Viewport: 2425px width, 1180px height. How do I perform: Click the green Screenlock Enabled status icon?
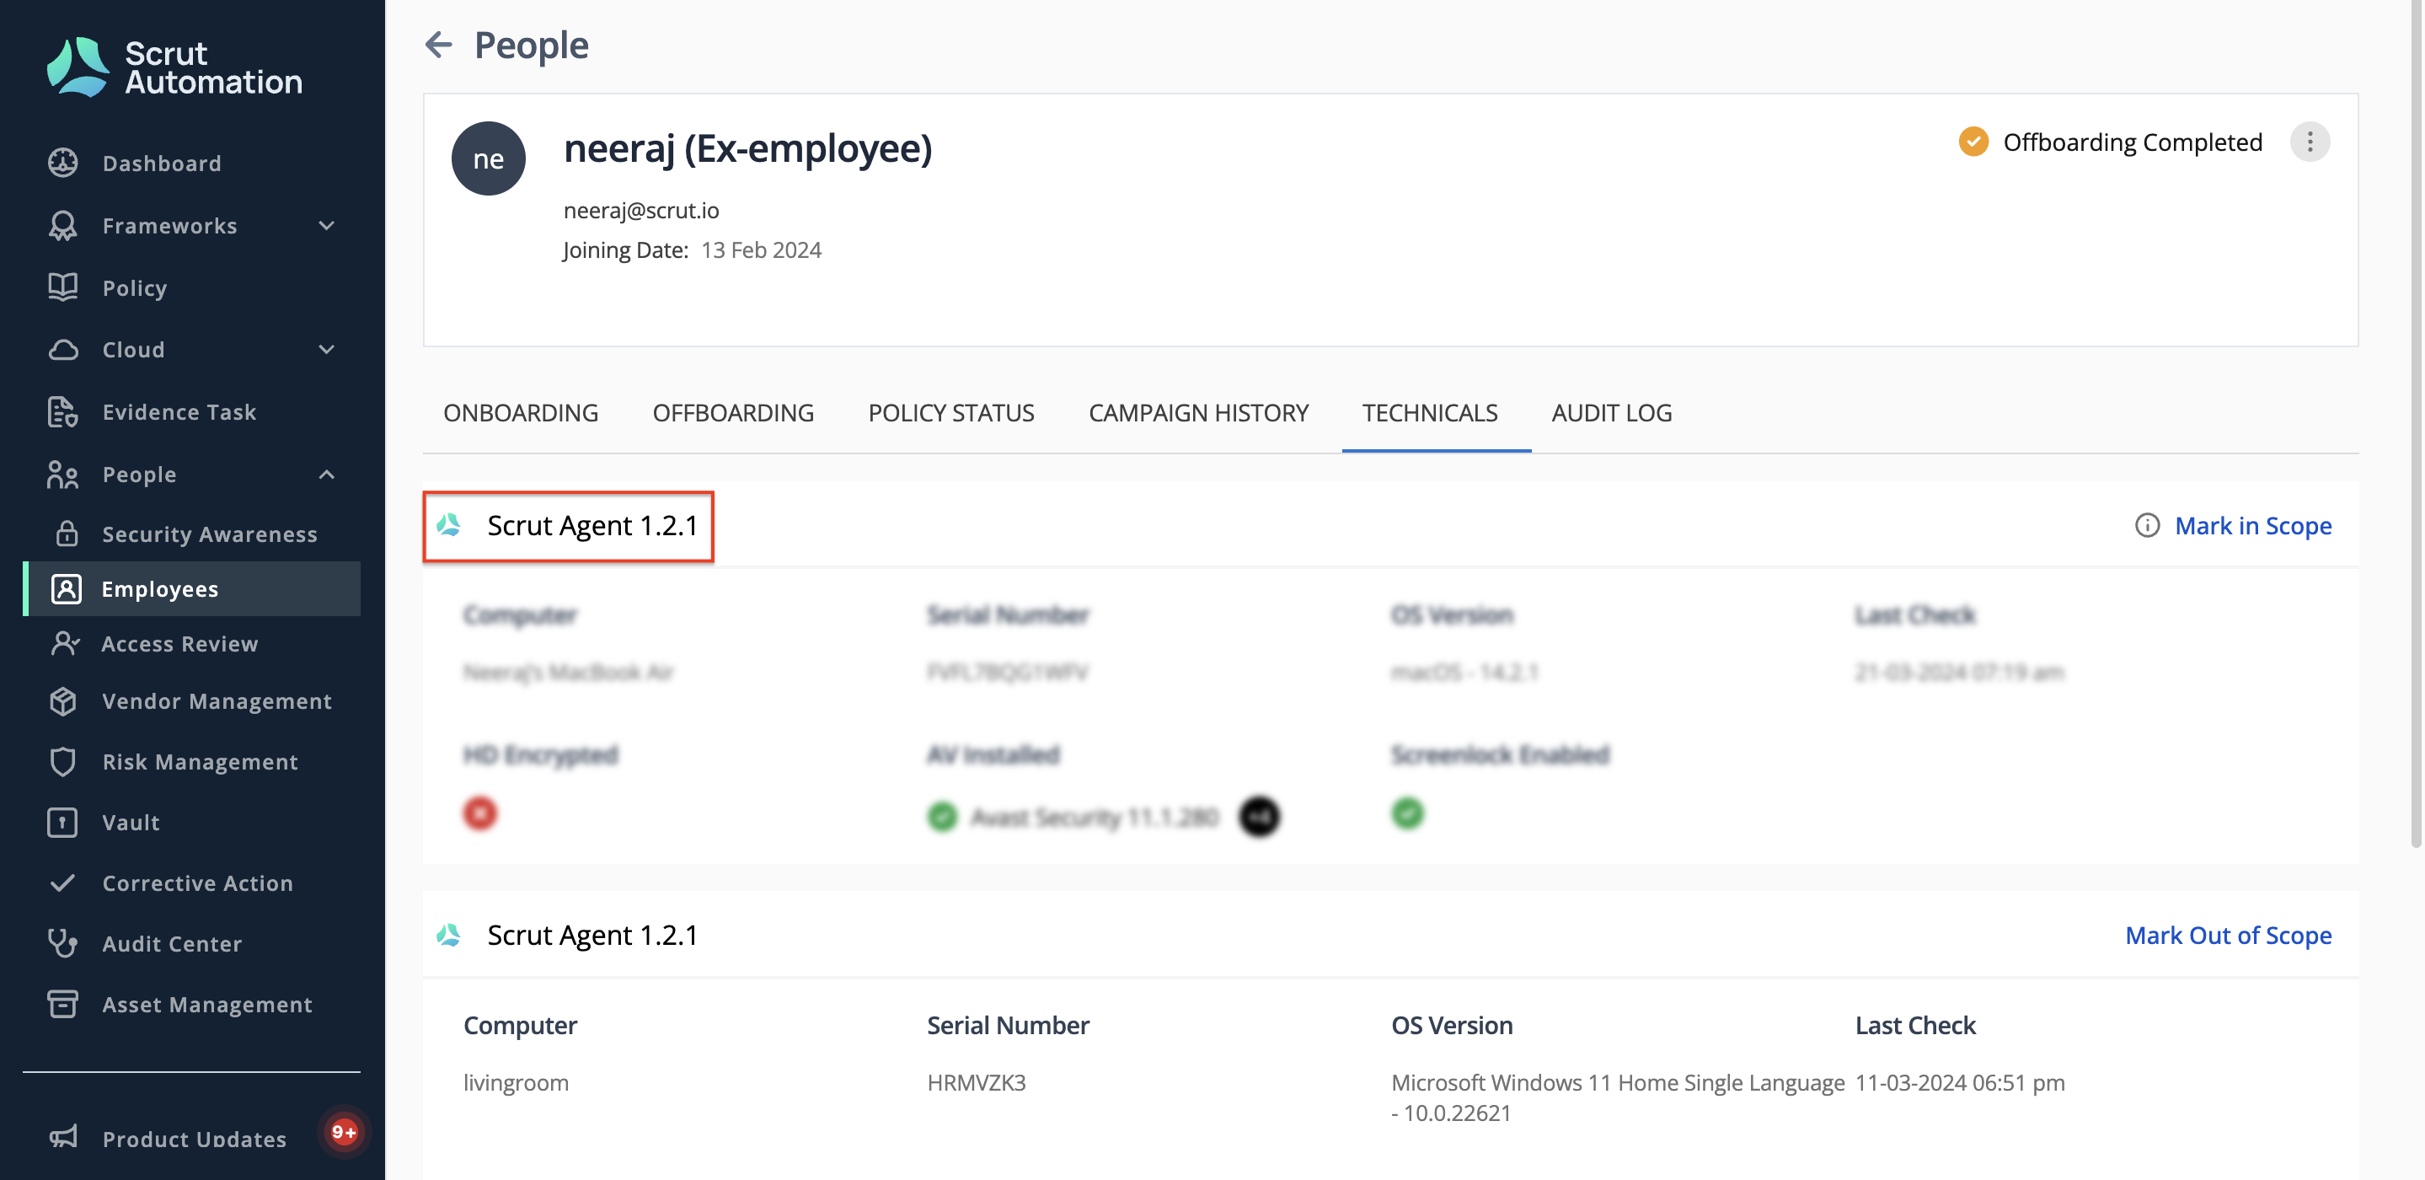coord(1407,813)
